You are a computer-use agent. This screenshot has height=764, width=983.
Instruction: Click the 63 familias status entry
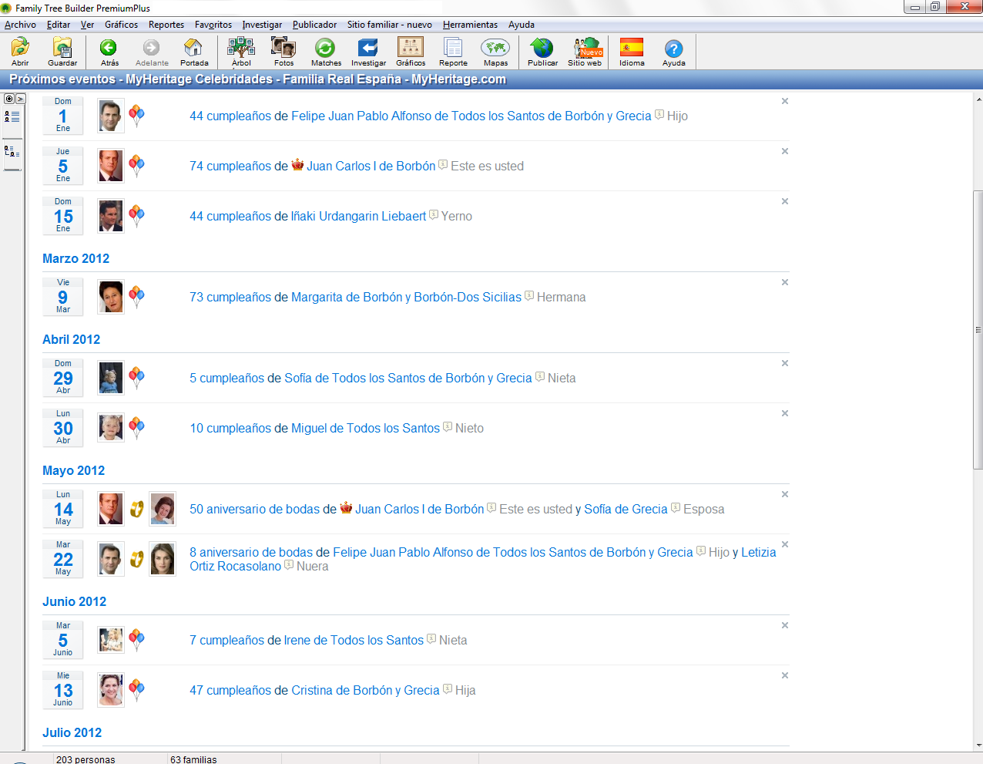point(193,759)
